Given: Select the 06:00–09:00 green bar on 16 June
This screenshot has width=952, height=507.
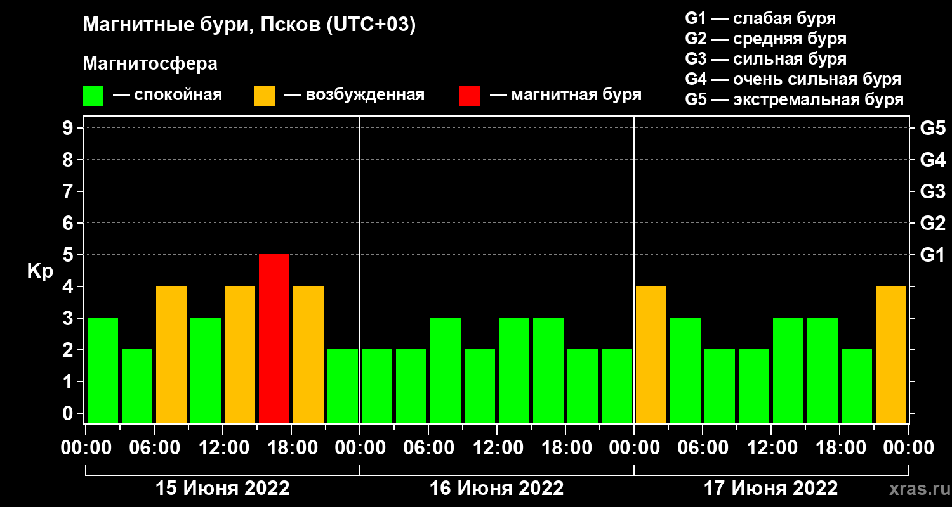Looking at the screenshot, I should pos(446,371).
